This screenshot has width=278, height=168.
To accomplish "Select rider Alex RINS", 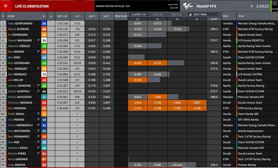I will 14,57.
